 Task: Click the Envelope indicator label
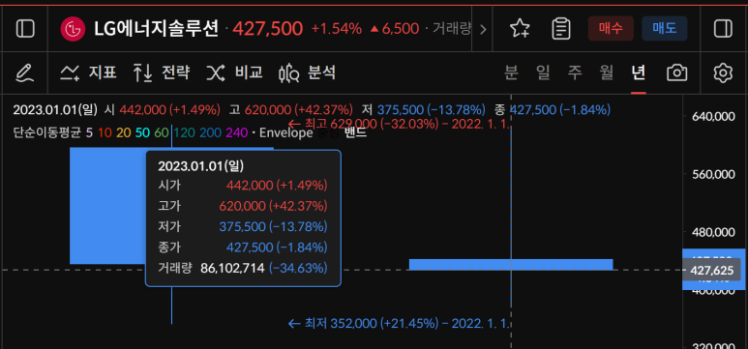[285, 132]
